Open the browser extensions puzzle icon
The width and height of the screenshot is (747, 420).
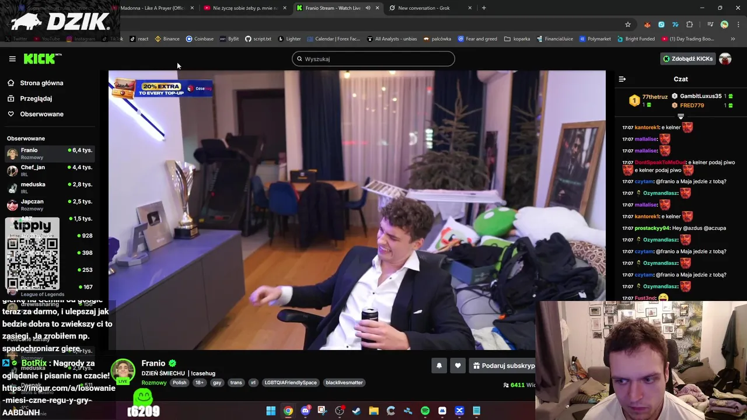(x=689, y=24)
